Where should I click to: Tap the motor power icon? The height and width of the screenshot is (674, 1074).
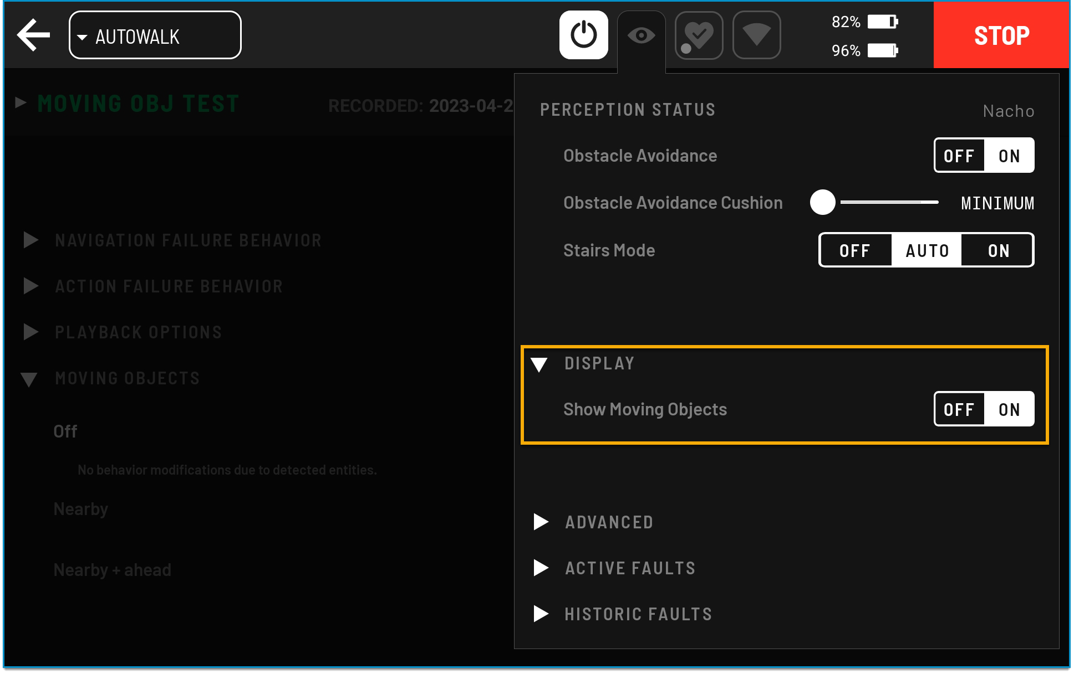(583, 35)
